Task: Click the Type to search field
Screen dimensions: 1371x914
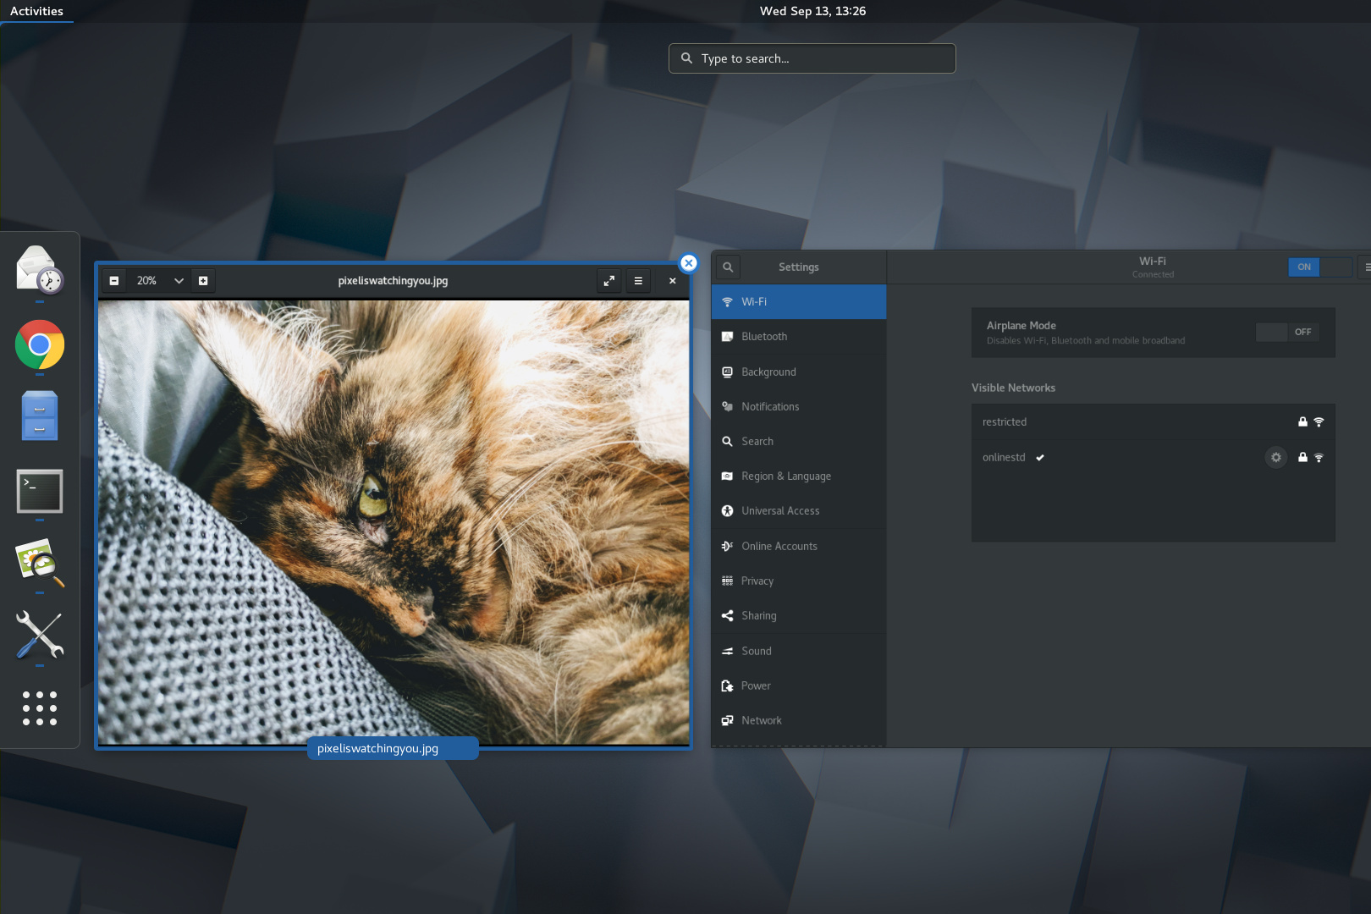Action: coord(812,58)
